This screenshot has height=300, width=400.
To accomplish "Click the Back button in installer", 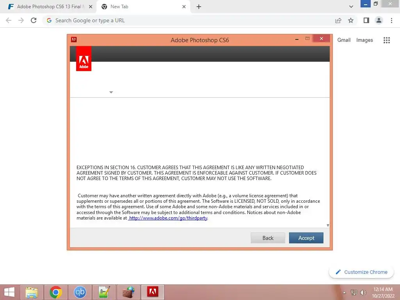I will pos(268,238).
